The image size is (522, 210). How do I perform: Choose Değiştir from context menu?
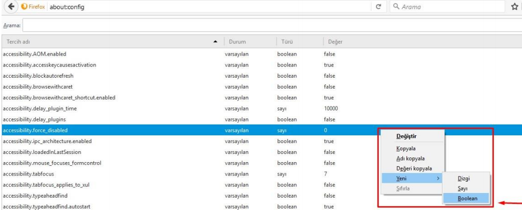pos(413,136)
